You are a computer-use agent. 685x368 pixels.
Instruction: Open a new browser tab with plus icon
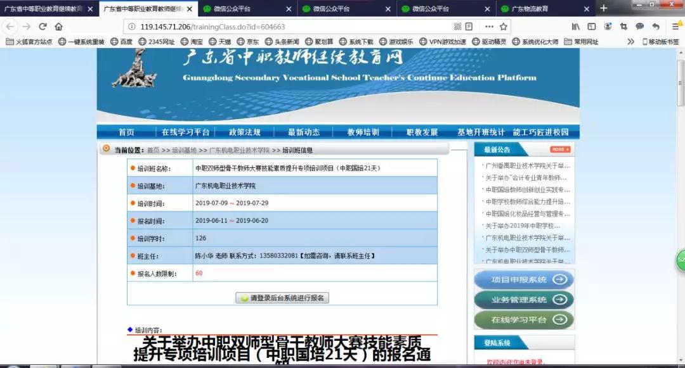603,8
